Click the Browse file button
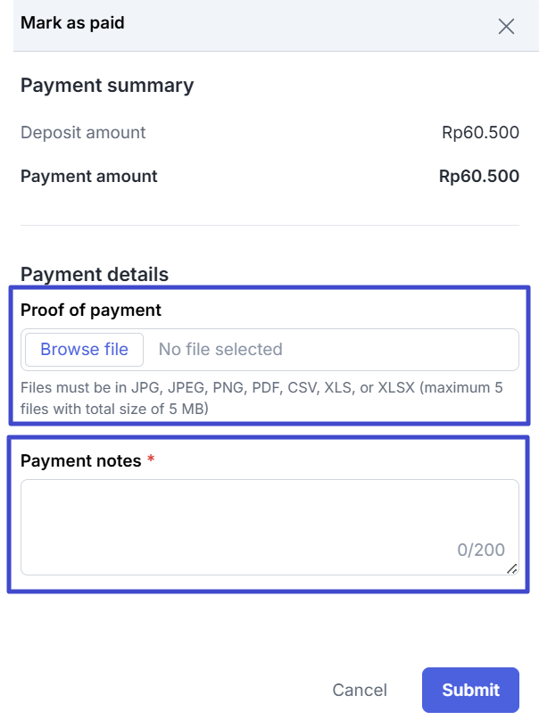Viewport: 539px width, 720px height. point(84,350)
